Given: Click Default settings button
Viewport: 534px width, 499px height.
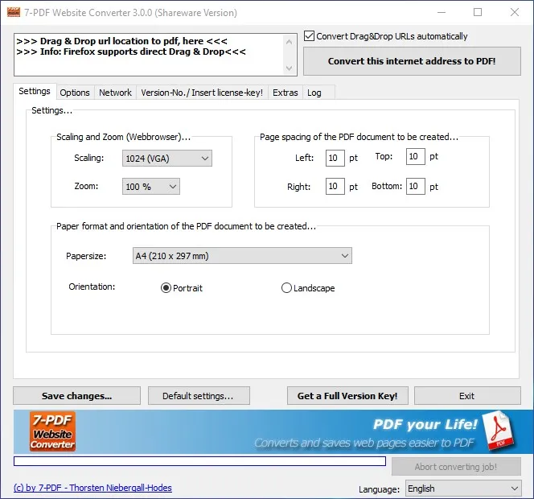Looking at the screenshot, I should point(199,396).
